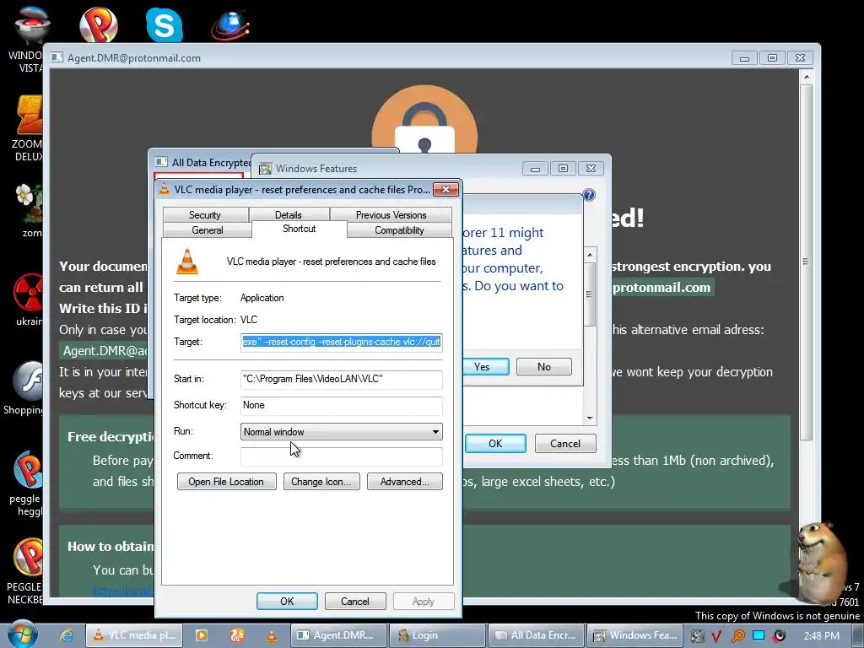
Task: Switch to the Security tab
Action: 205,215
